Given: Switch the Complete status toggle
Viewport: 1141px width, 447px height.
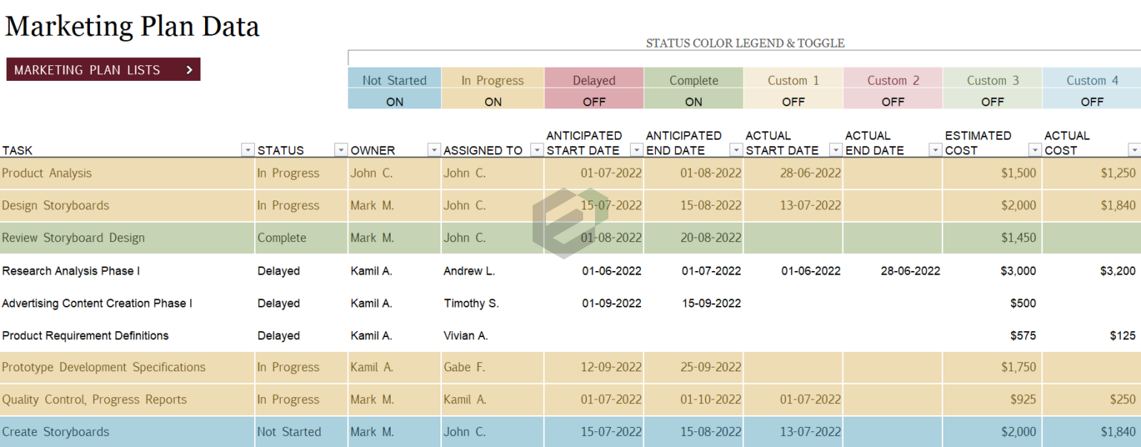Looking at the screenshot, I should [x=693, y=102].
